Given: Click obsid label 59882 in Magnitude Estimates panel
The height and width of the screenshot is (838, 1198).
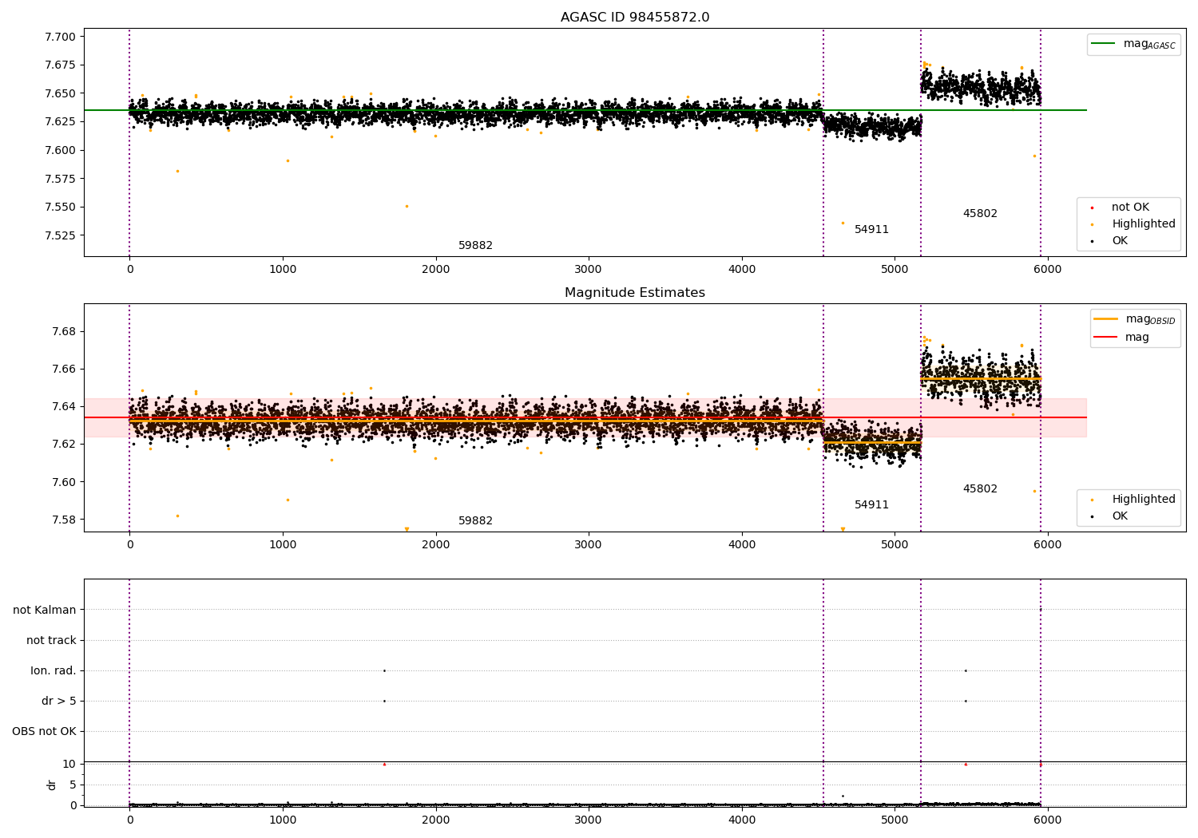Looking at the screenshot, I should [475, 521].
